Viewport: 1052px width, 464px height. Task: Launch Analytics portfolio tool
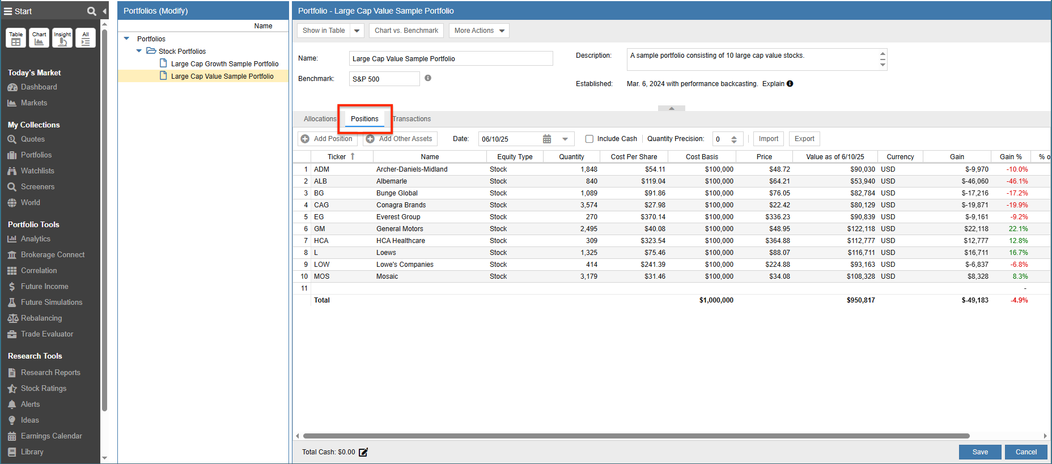pyautogui.click(x=29, y=239)
